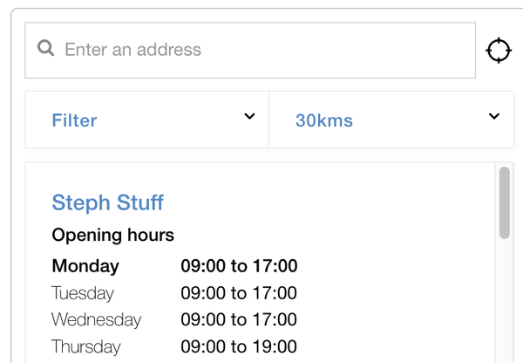
Task: Open the Filter dropdown
Action: click(146, 120)
